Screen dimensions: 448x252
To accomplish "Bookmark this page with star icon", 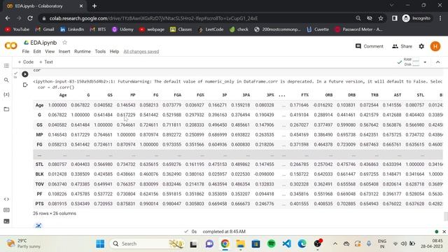I will (381, 18).
